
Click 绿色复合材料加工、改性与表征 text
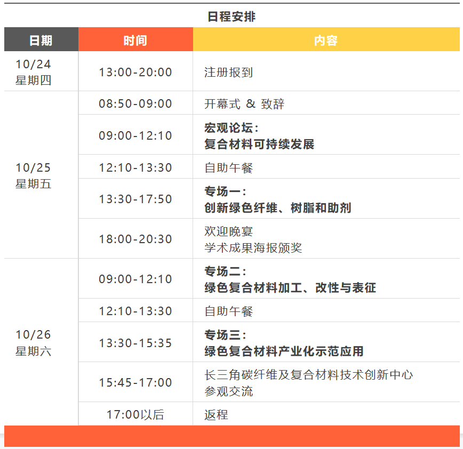(290, 287)
